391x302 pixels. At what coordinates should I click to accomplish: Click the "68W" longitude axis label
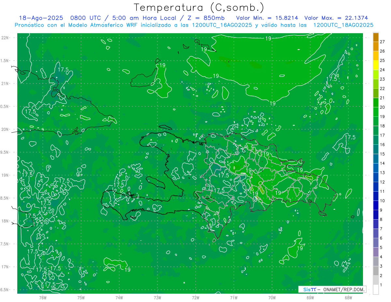348,298
